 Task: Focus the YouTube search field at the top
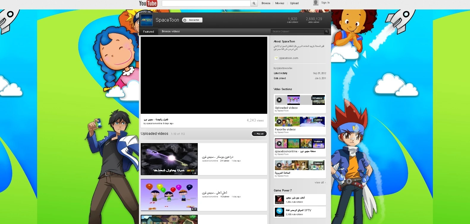[x=206, y=3]
